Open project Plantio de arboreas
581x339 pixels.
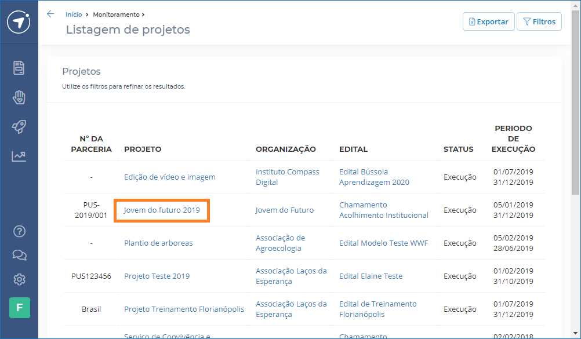158,243
